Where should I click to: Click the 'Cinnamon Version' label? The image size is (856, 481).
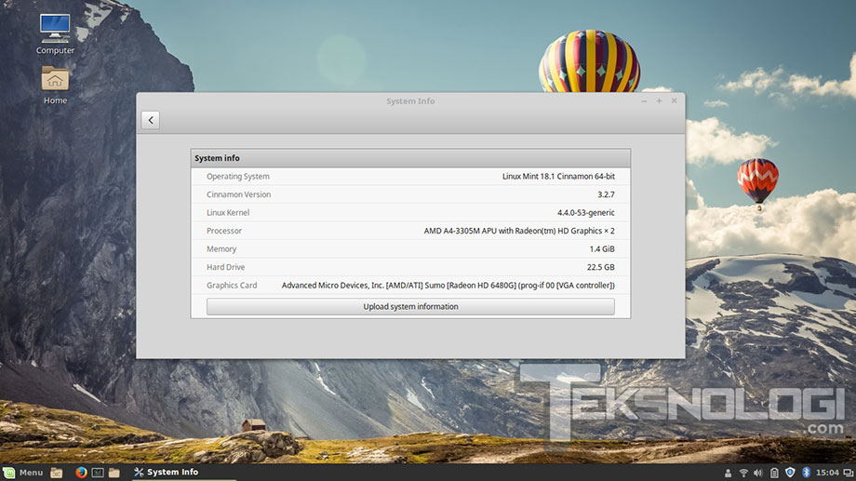(x=238, y=194)
